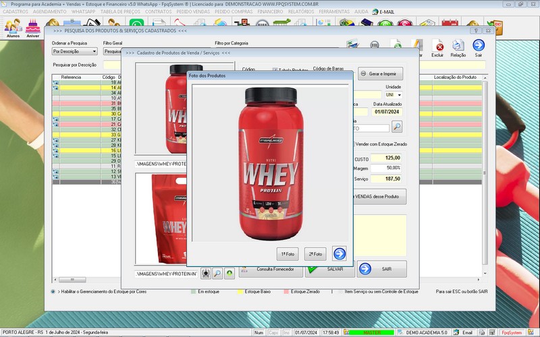Click the SAIR button in product form
540x337 pixels.
click(381, 269)
